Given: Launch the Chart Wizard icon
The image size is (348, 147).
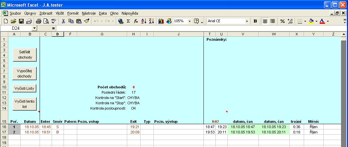Looking at the screenshot, I should (161, 21).
